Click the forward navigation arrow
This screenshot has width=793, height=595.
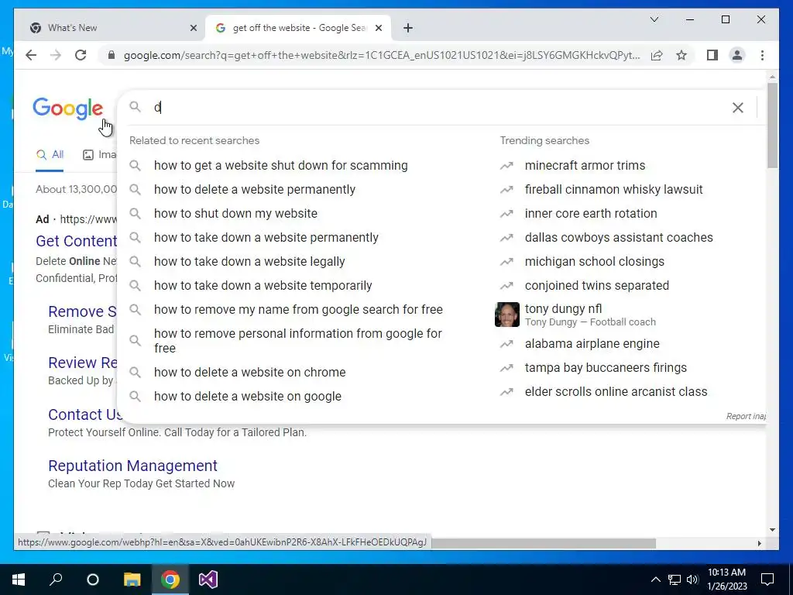[x=56, y=55]
